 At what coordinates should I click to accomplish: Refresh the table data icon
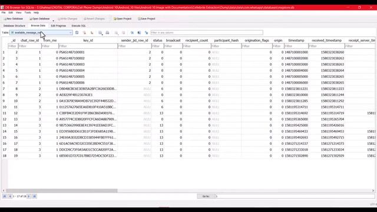tap(77, 33)
